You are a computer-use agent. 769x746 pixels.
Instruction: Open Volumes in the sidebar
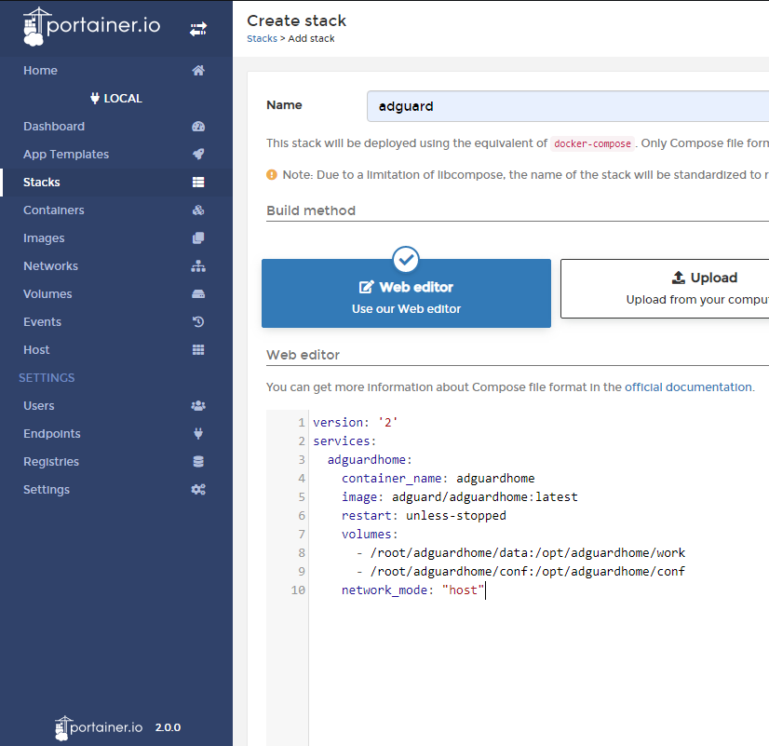click(x=47, y=293)
